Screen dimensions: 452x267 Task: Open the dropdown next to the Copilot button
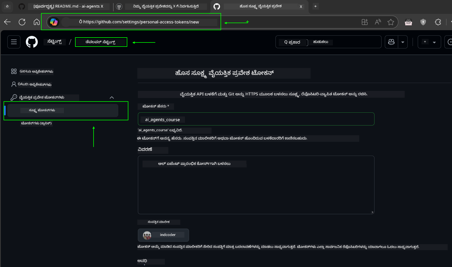403,42
